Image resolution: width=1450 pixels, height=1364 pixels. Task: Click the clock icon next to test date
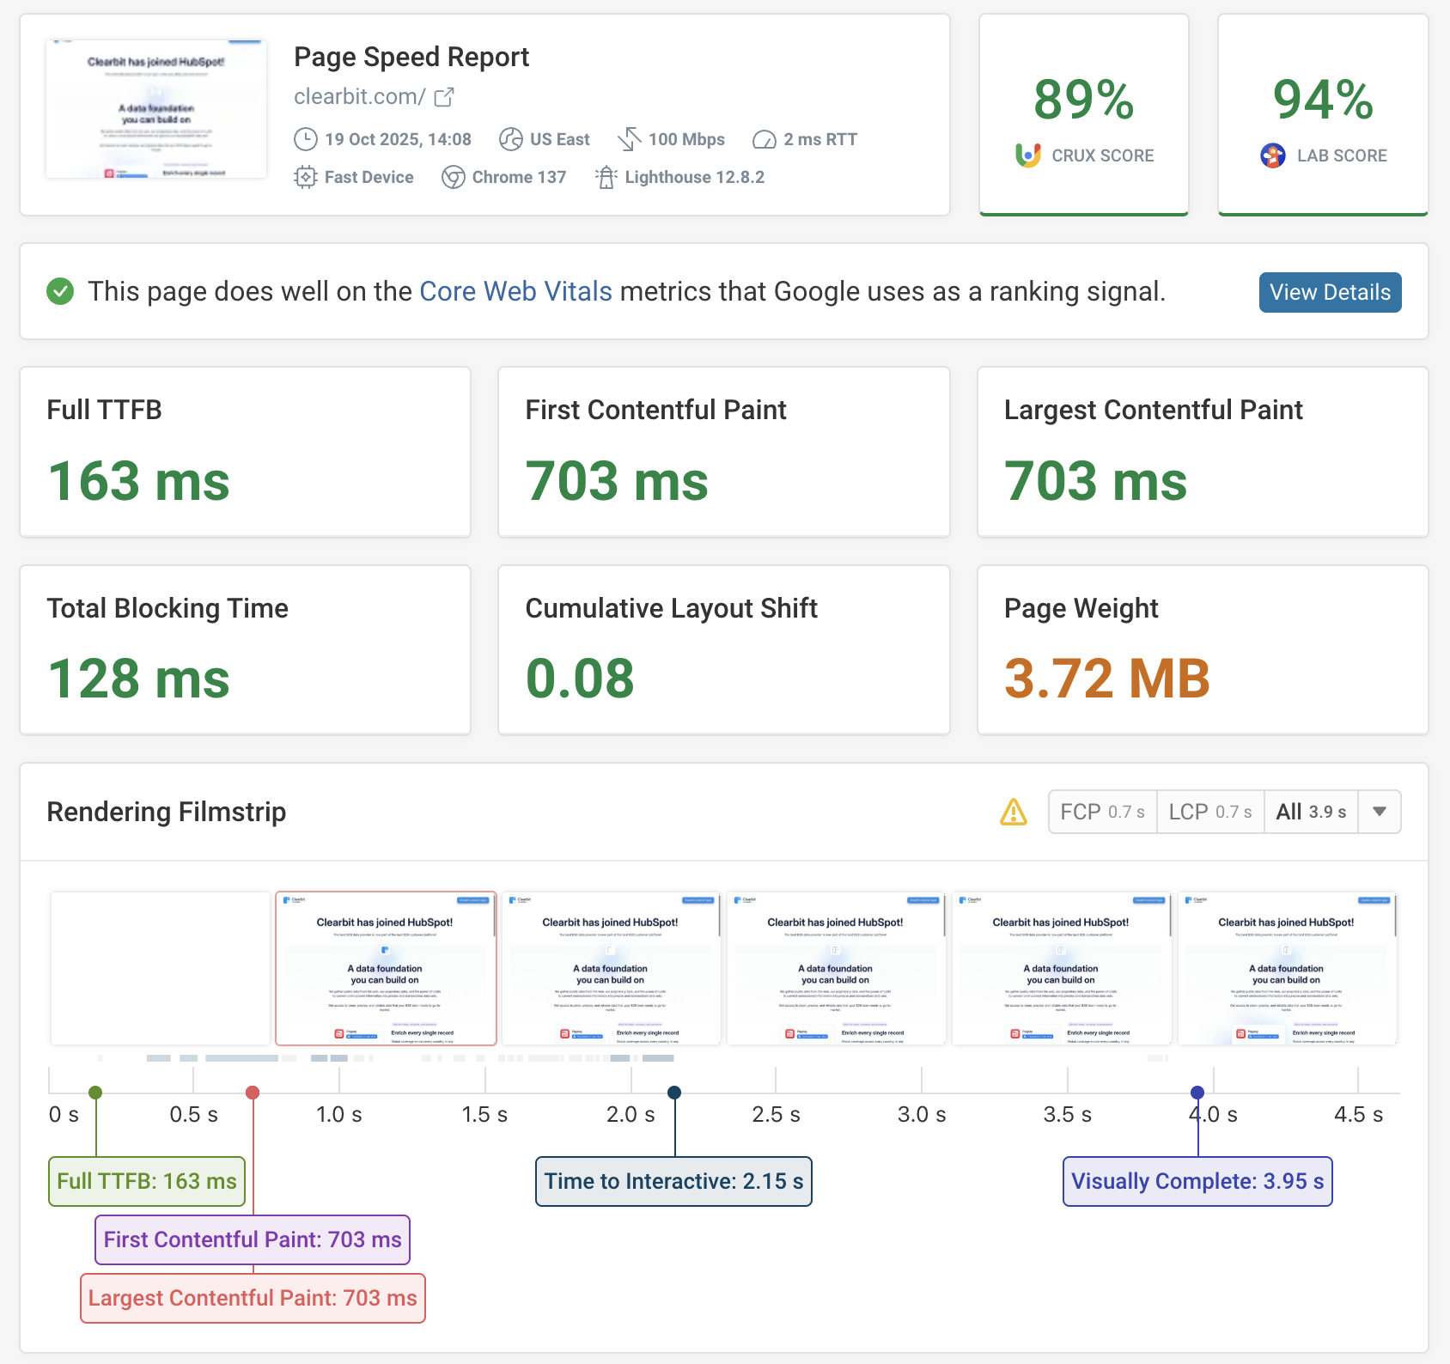coord(306,139)
